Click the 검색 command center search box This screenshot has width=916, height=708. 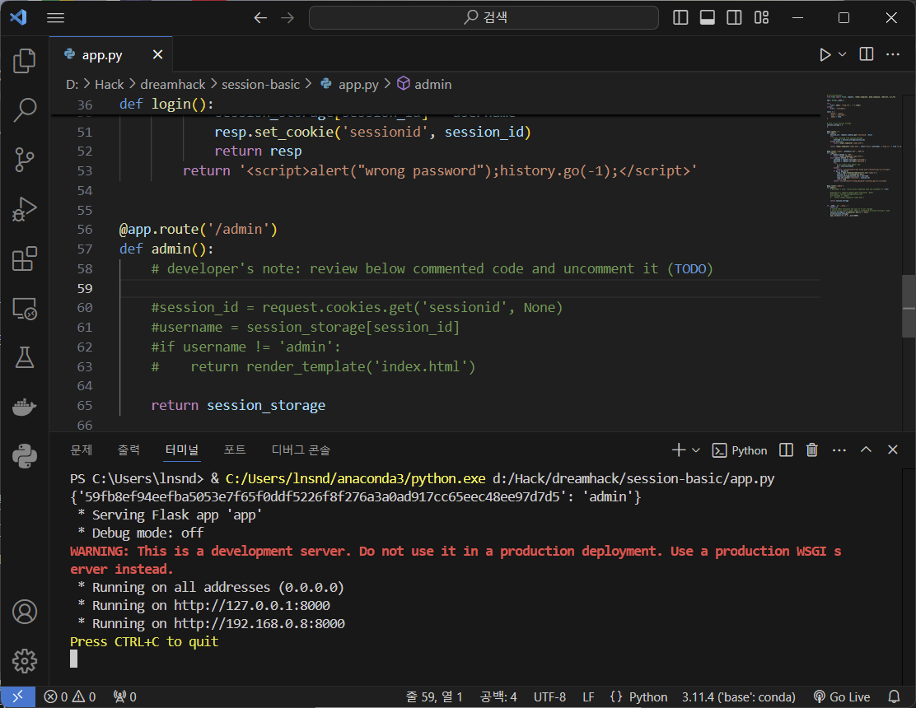pyautogui.click(x=484, y=17)
